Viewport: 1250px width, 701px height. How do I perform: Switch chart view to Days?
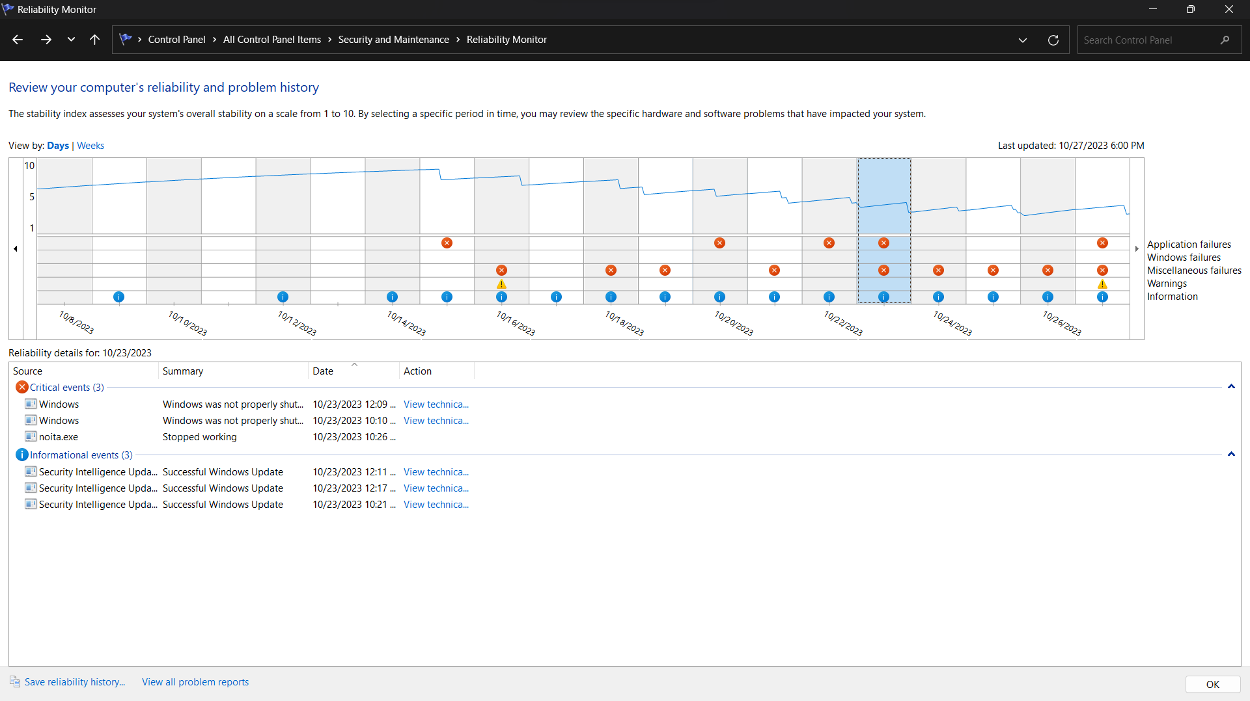pyautogui.click(x=58, y=146)
